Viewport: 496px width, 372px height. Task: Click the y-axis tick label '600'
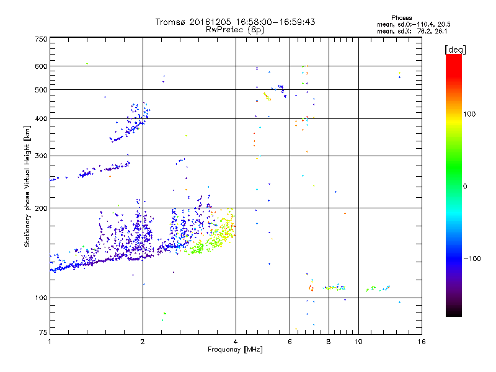(x=41, y=66)
